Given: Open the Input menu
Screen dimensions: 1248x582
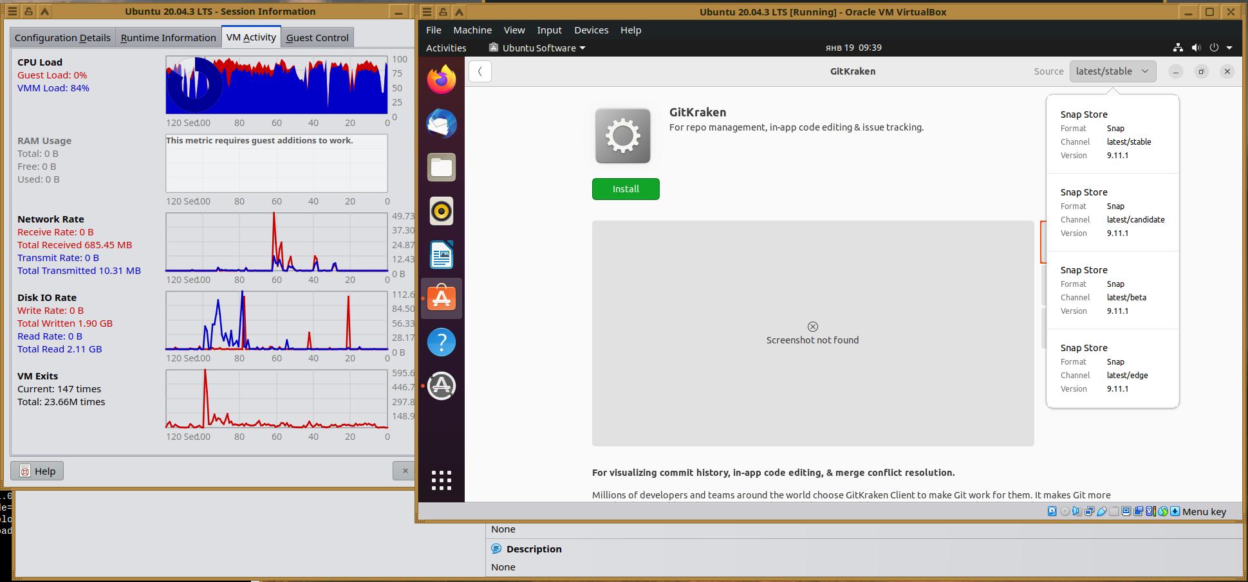Looking at the screenshot, I should [x=549, y=30].
